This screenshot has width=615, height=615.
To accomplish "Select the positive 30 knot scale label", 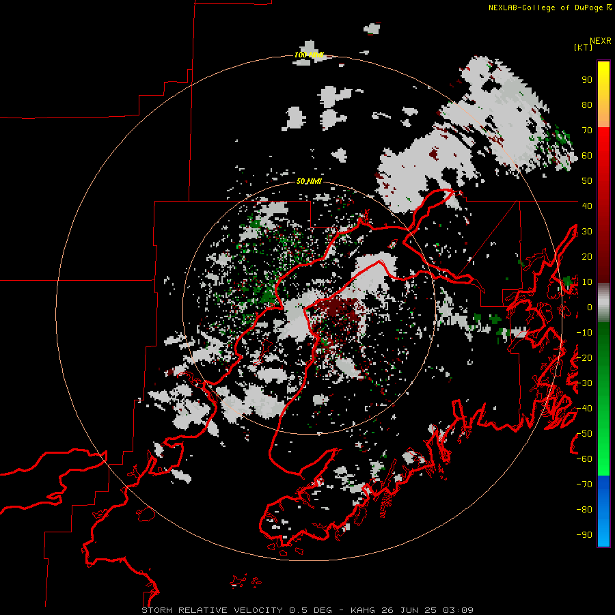I will (587, 232).
